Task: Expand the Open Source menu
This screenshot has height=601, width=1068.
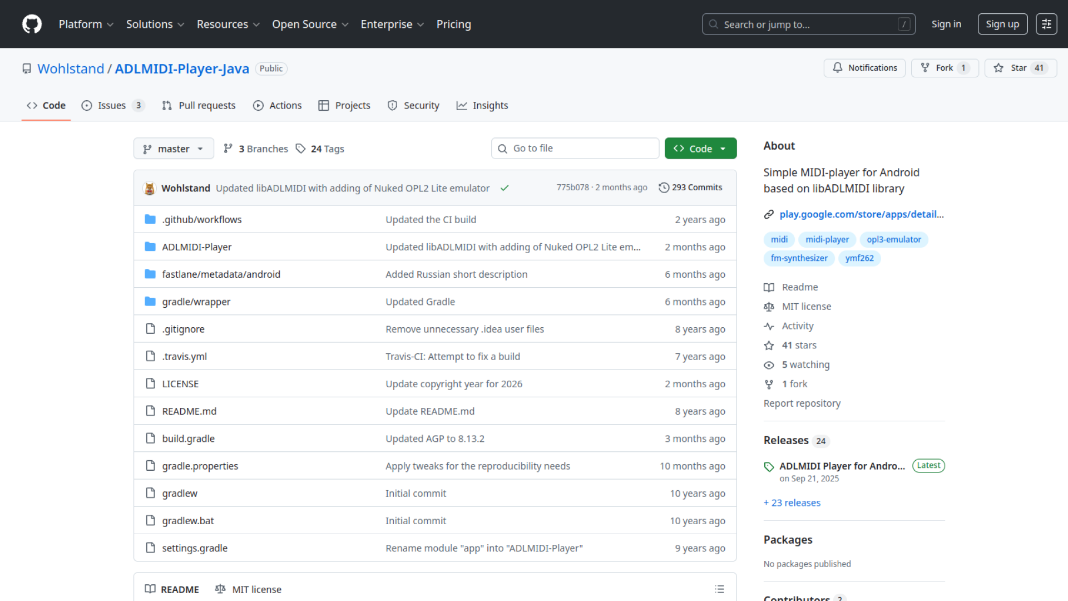Action: [310, 24]
